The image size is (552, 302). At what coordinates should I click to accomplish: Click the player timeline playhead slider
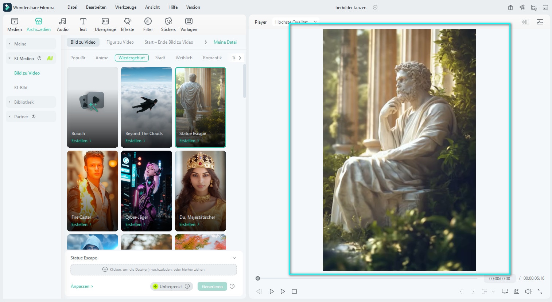(x=258, y=278)
